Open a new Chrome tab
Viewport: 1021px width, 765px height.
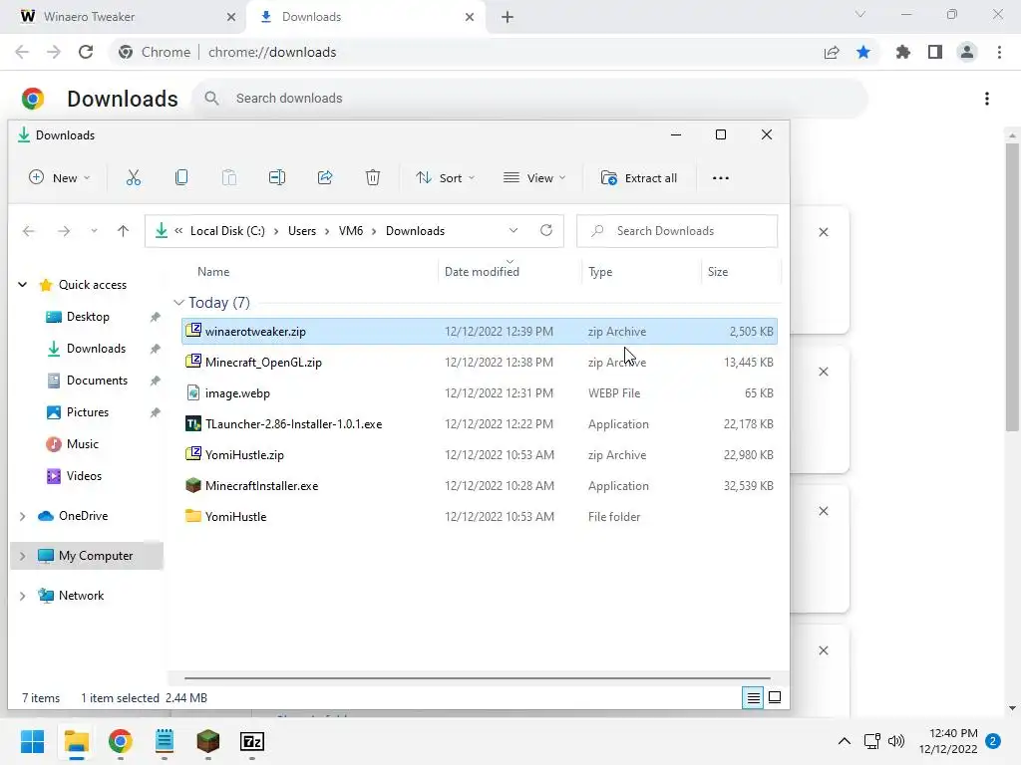tap(508, 17)
